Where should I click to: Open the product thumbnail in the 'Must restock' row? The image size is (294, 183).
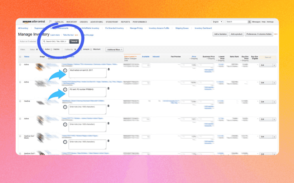click(x=40, y=67)
